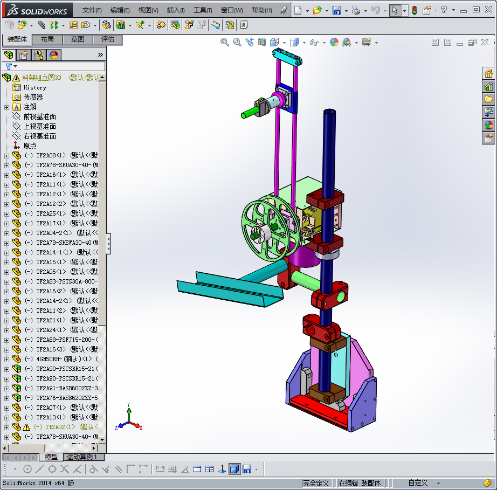Image resolution: width=497 pixels, height=490 pixels.
Task: Select the History tree item
Action: [35, 87]
